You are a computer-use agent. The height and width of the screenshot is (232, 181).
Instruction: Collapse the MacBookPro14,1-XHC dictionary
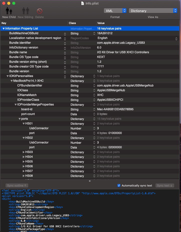(12, 81)
